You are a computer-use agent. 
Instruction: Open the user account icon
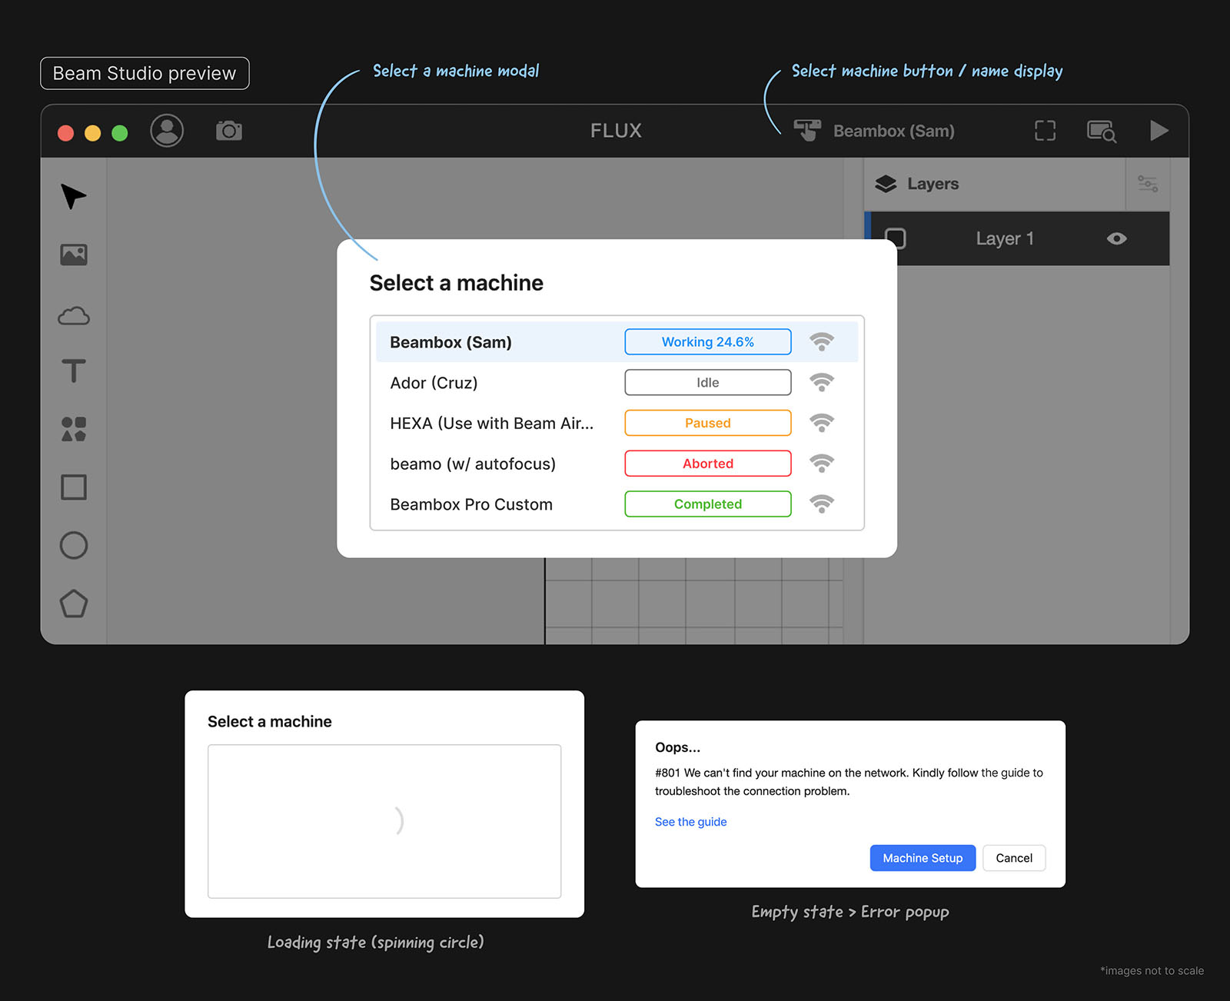pyautogui.click(x=167, y=131)
